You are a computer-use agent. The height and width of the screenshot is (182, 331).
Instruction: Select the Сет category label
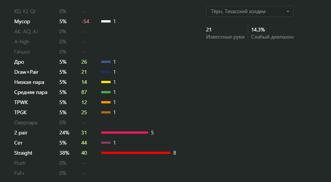point(19,143)
